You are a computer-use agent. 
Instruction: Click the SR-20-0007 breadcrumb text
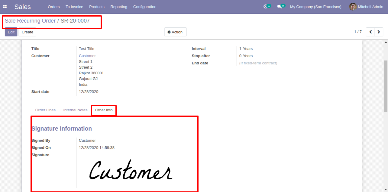pos(75,21)
